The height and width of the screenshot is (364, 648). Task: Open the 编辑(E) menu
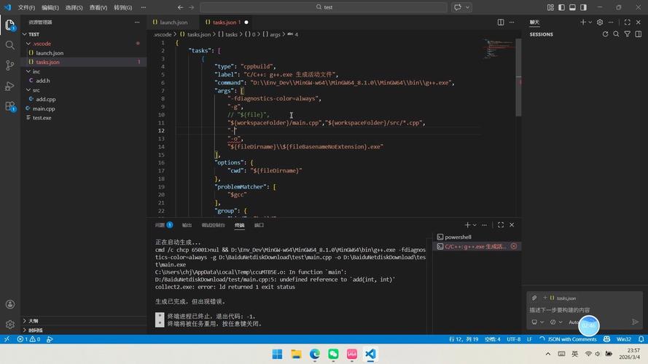[x=50, y=7]
